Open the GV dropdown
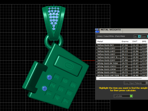The image size is (148, 111). coord(137,36)
